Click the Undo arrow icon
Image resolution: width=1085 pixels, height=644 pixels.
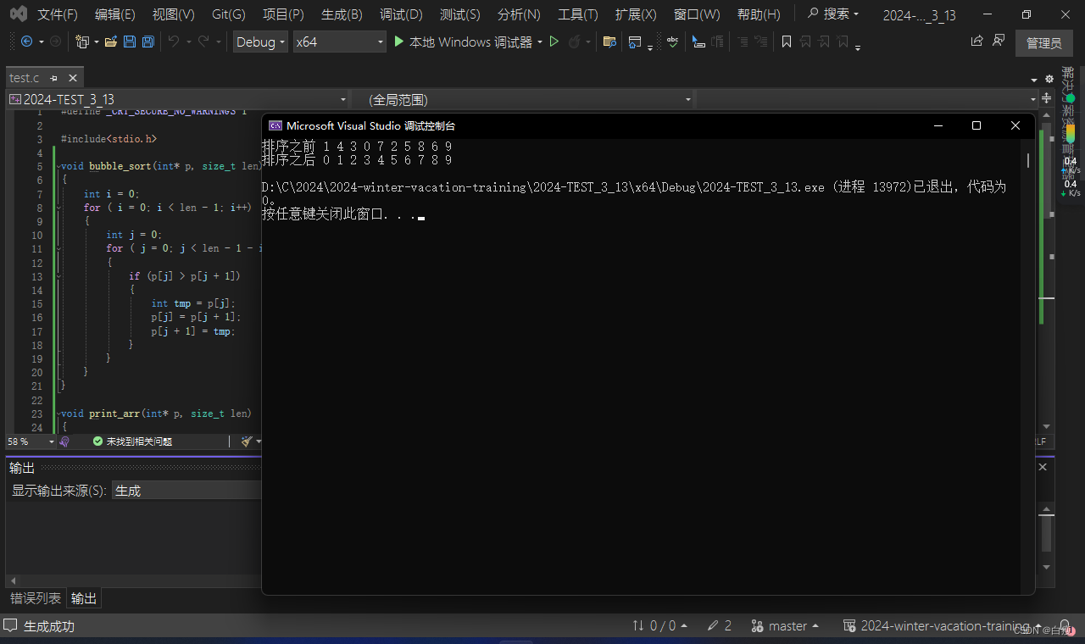[x=173, y=42]
